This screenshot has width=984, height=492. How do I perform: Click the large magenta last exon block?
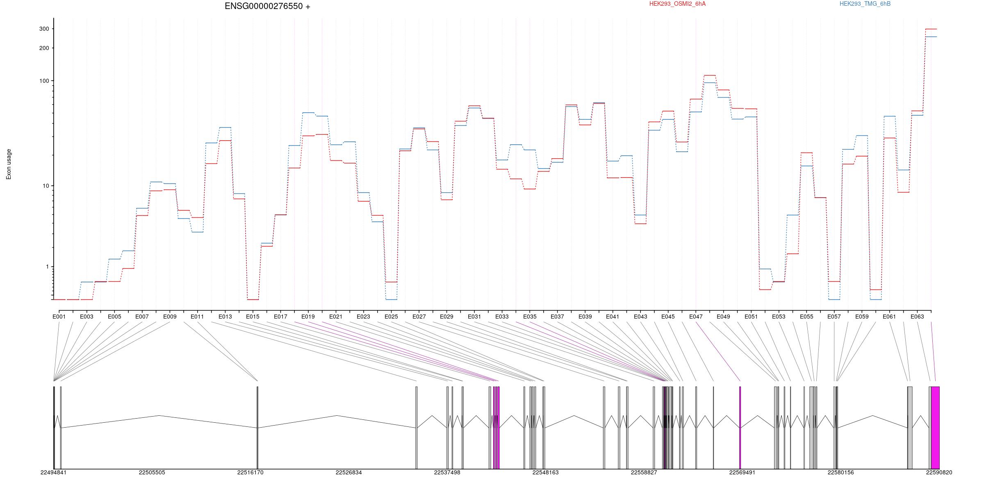[935, 428]
